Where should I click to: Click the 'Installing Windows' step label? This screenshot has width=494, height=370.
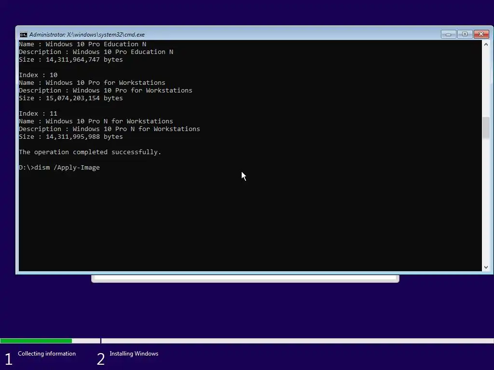click(134, 354)
